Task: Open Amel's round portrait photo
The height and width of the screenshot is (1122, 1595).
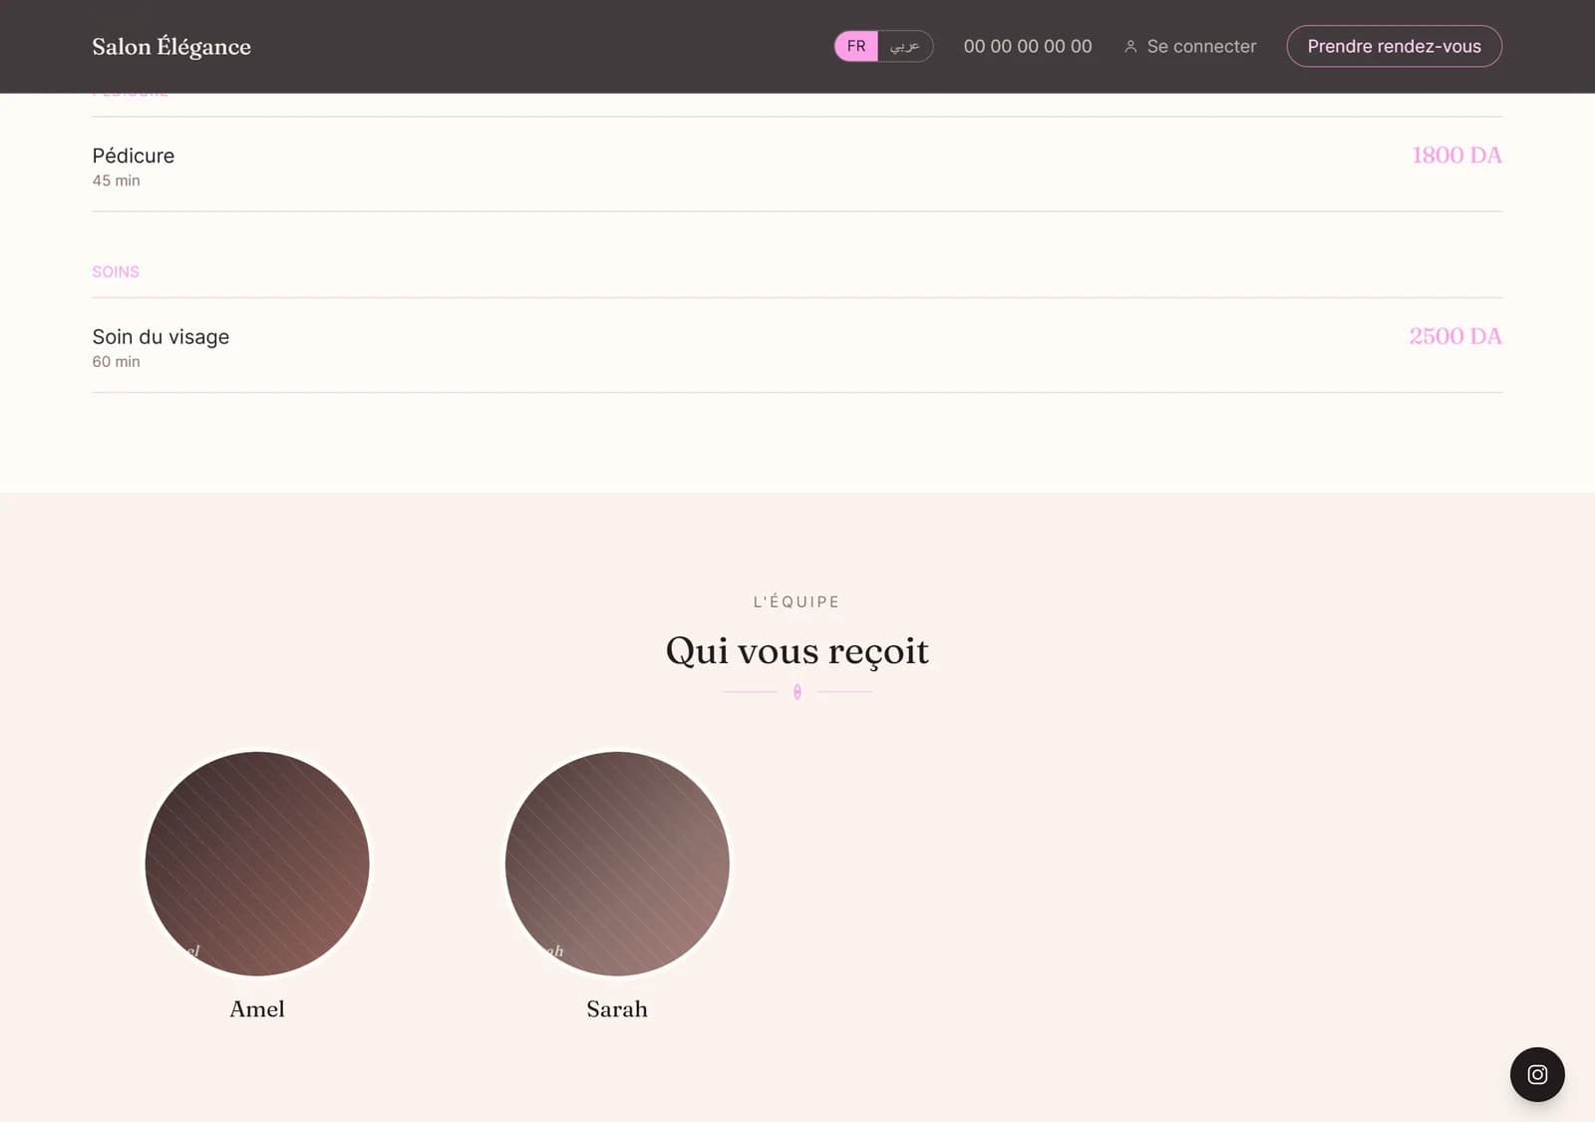Action: click(257, 864)
